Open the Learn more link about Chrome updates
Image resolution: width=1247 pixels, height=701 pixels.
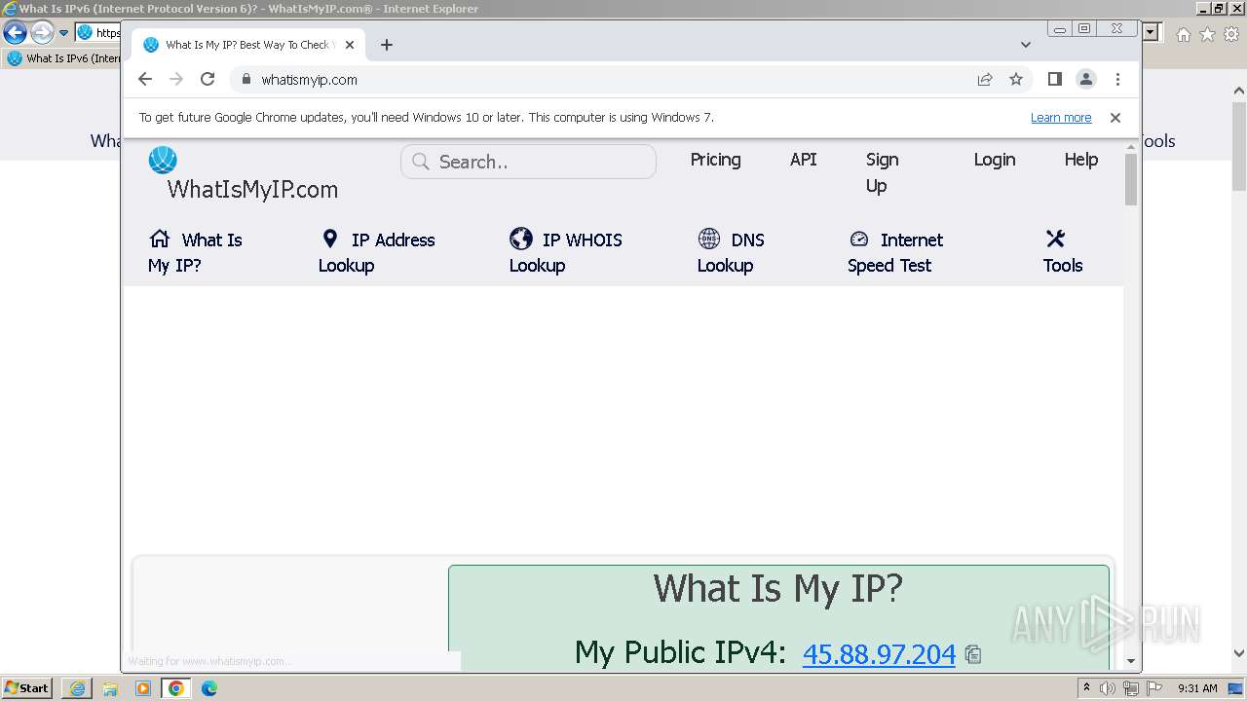point(1061,118)
